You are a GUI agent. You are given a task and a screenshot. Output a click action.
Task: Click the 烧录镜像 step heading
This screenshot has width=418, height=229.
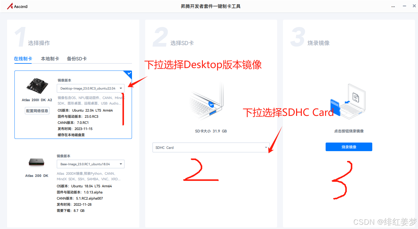tap(319, 43)
